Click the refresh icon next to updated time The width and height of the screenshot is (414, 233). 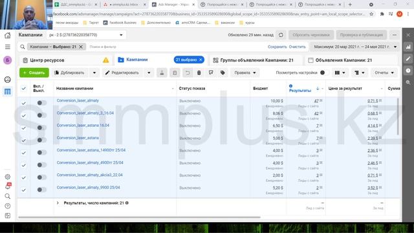click(281, 35)
